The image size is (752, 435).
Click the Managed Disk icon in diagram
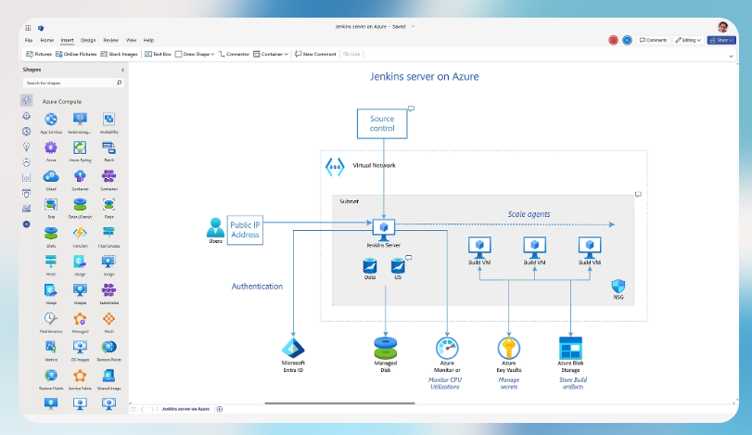coord(386,348)
